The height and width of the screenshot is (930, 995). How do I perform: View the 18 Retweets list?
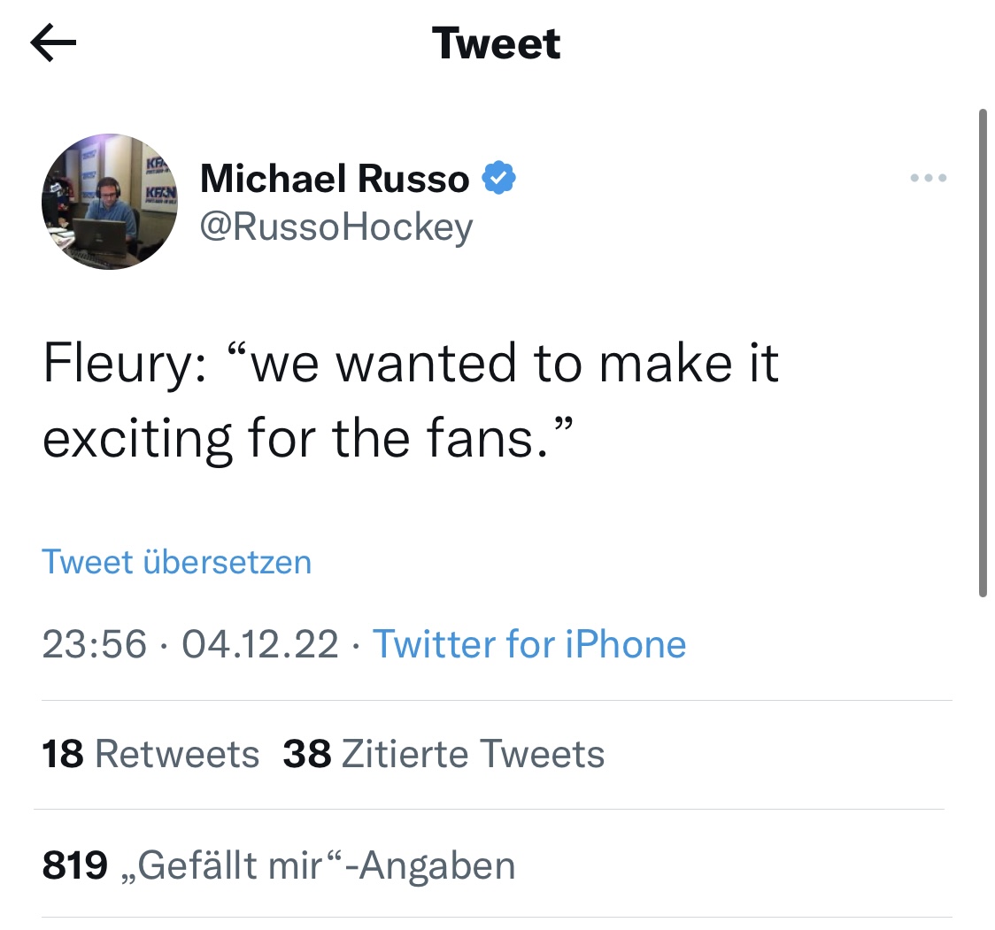pos(150,755)
